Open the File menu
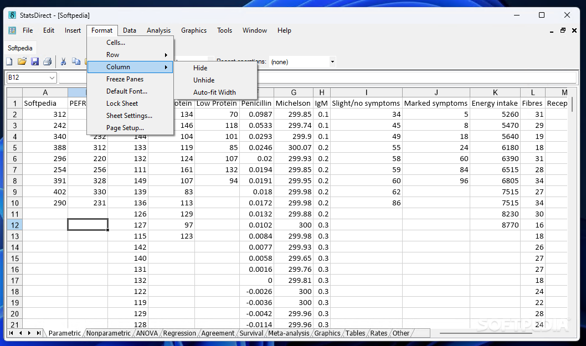Screen dimensions: 586x346 point(28,30)
